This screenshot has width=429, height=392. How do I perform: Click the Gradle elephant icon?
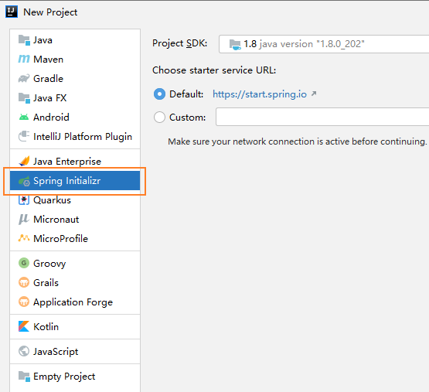point(24,79)
